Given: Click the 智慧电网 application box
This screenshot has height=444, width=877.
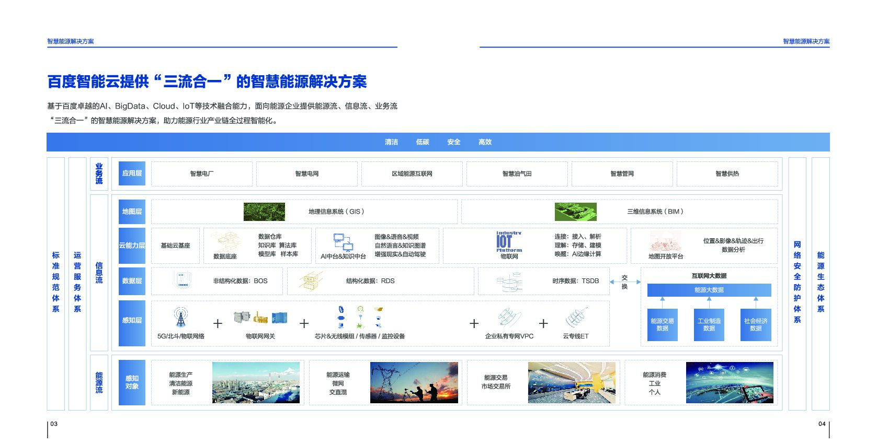Looking at the screenshot, I should click(307, 174).
